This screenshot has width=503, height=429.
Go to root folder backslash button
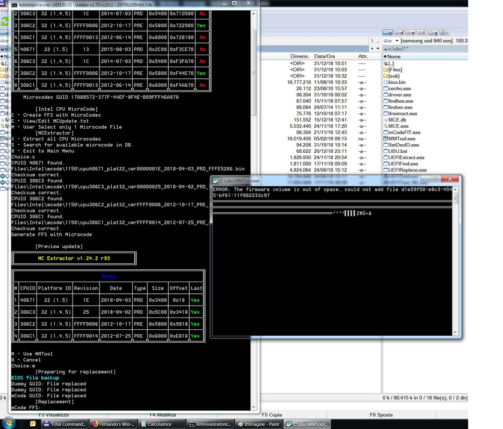coord(372,41)
